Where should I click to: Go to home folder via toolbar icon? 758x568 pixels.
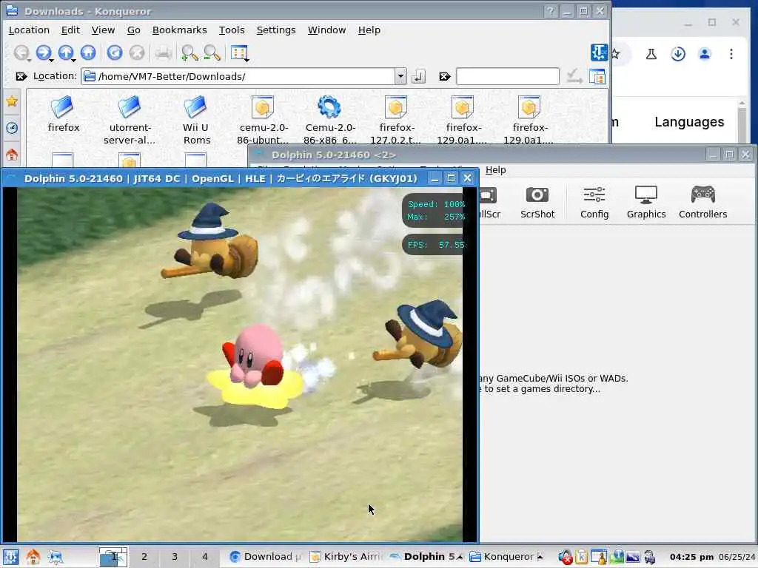(88, 53)
